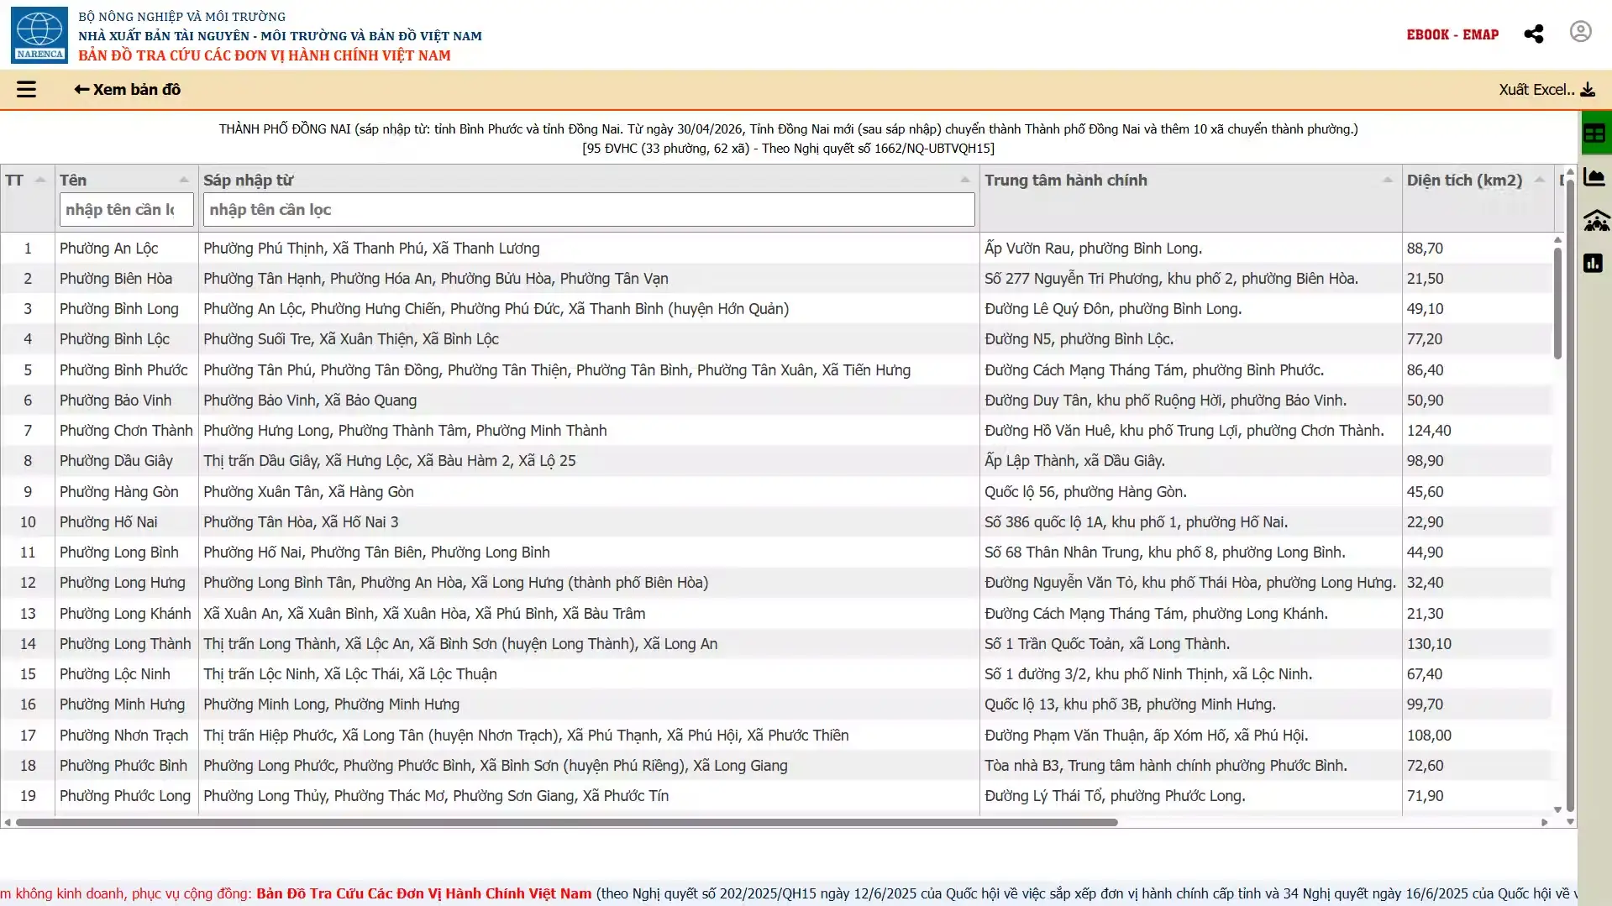This screenshot has width=1612, height=906.
Task: Click the NARENCA logo
Action: pyautogui.click(x=39, y=34)
